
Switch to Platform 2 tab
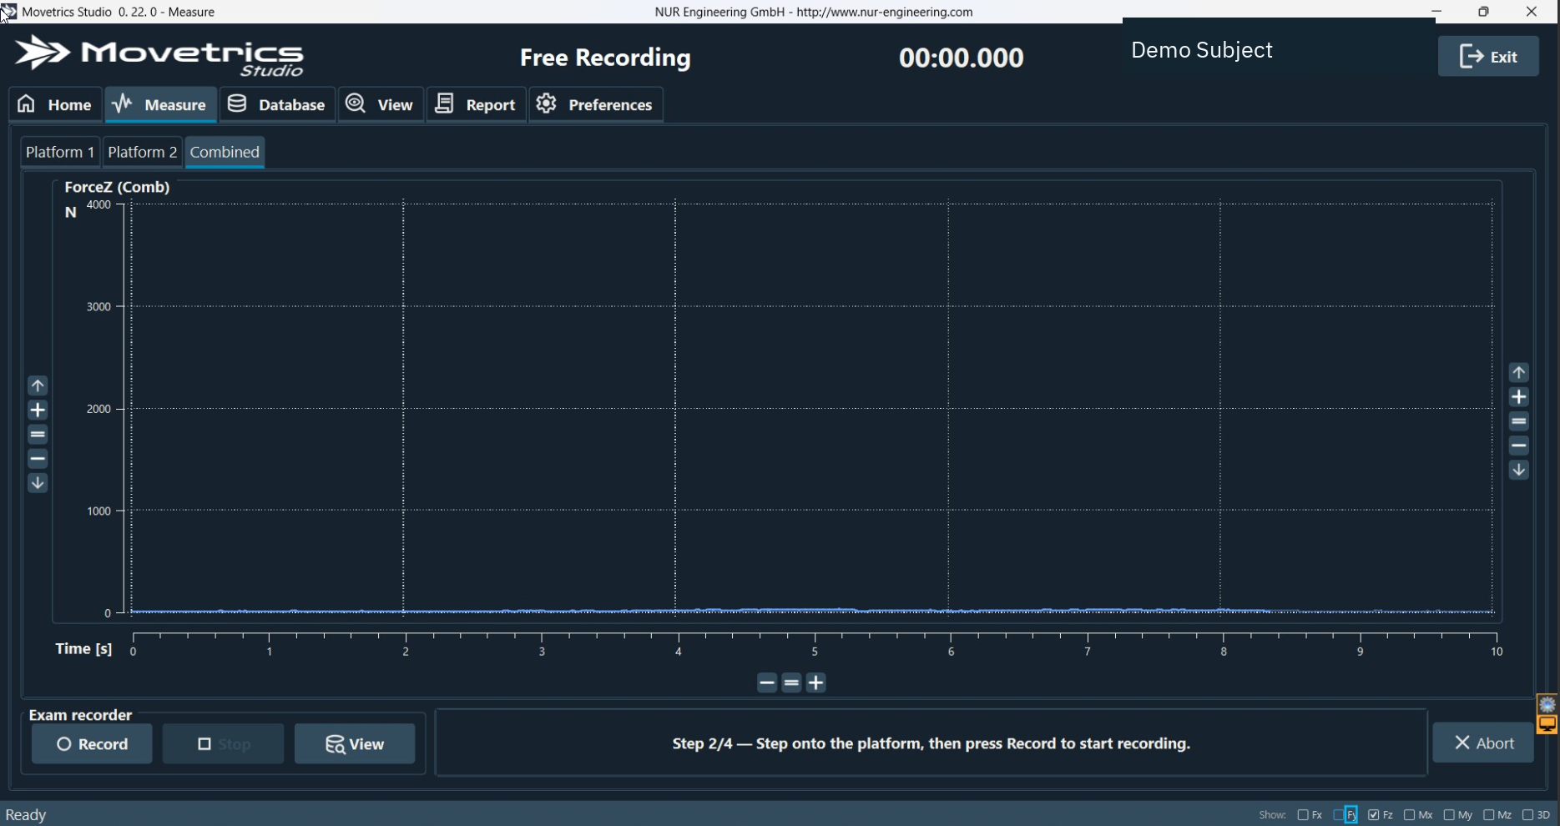[x=143, y=152]
